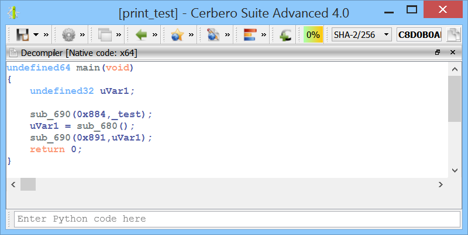Click the C8D0B0A hash value field

(x=419, y=35)
